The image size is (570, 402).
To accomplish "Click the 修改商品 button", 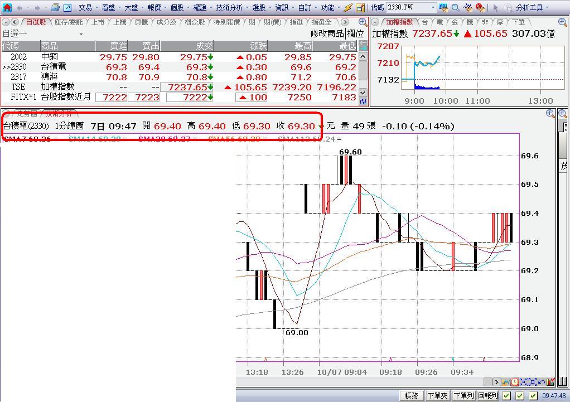I will point(327,34).
